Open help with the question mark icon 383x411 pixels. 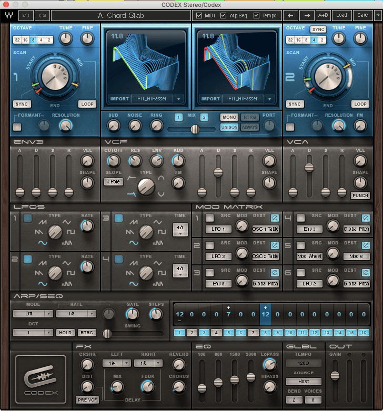(378, 15)
